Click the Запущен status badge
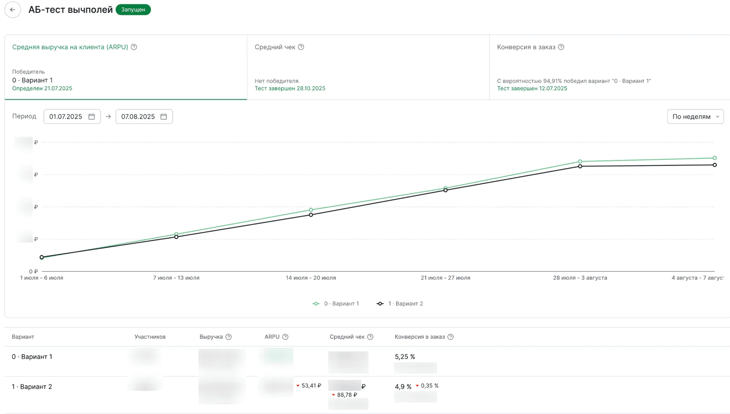The image size is (730, 414). tap(133, 10)
